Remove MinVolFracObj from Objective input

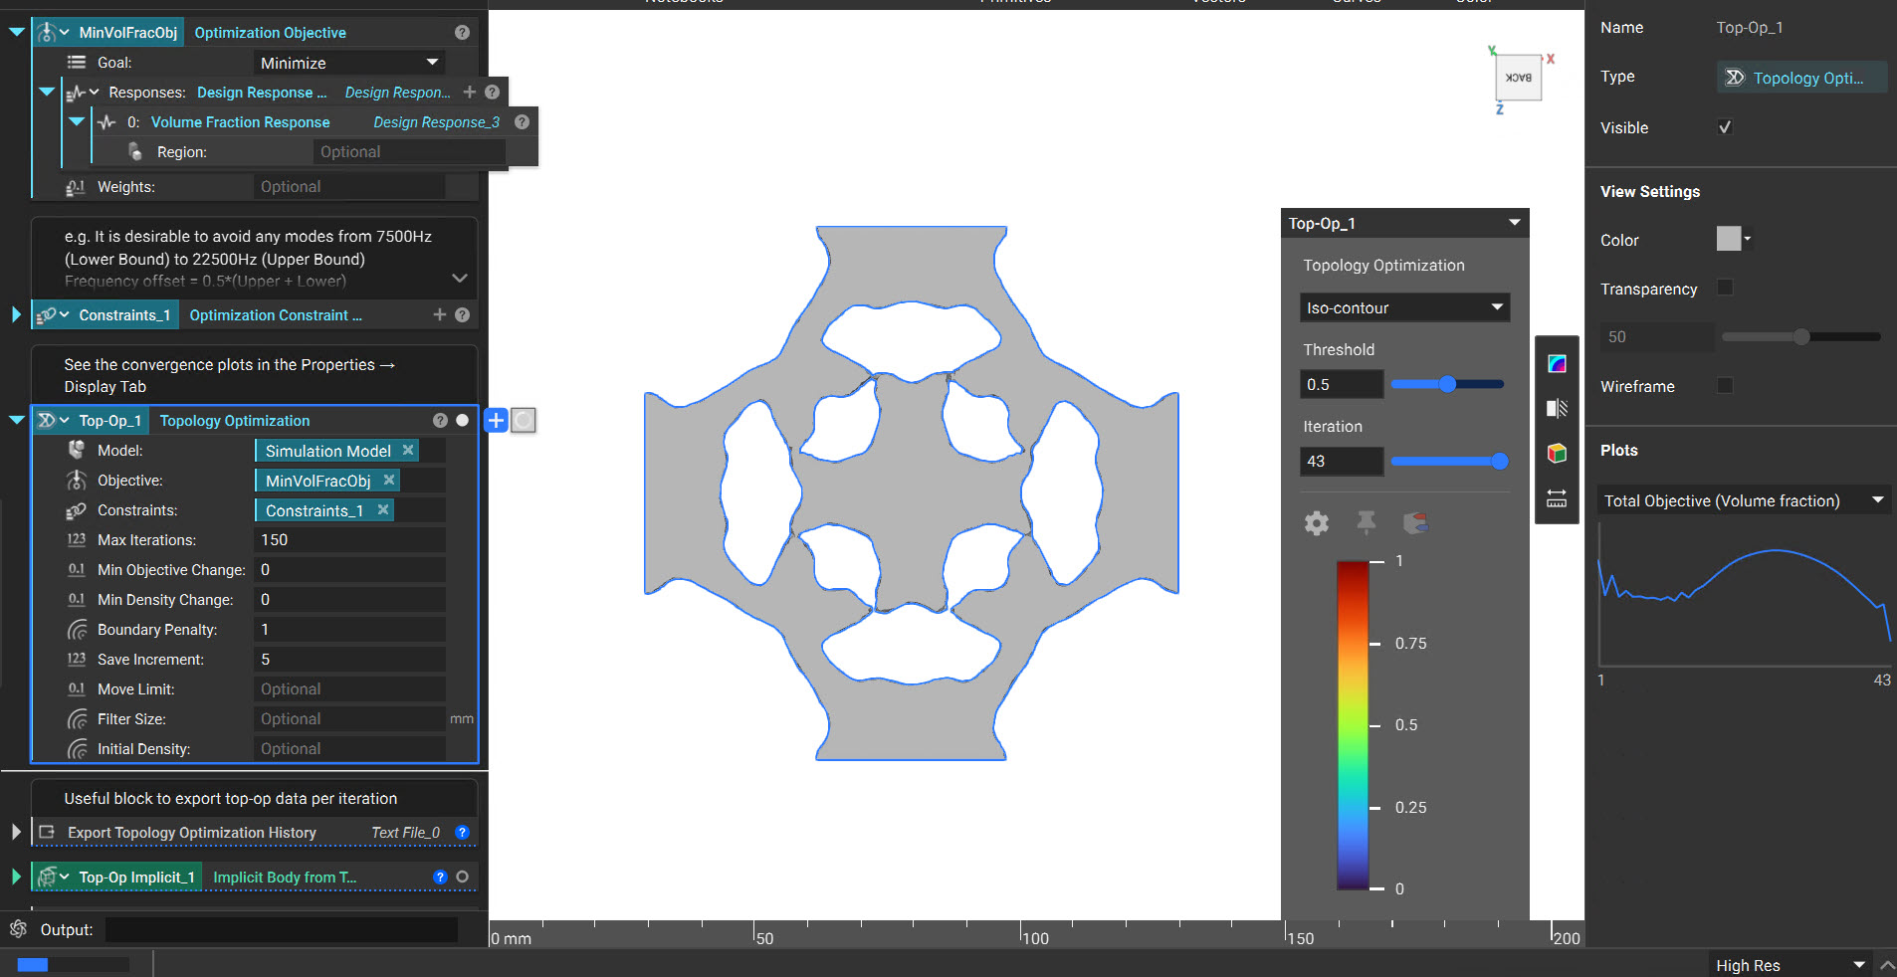(389, 481)
